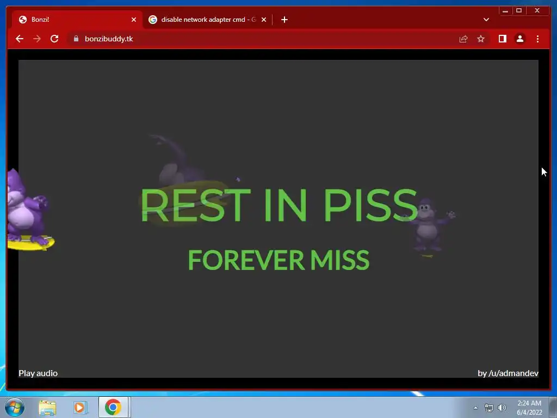Open the by /u/admandev credit link
Screen dimensions: 557x418
(x=508, y=373)
